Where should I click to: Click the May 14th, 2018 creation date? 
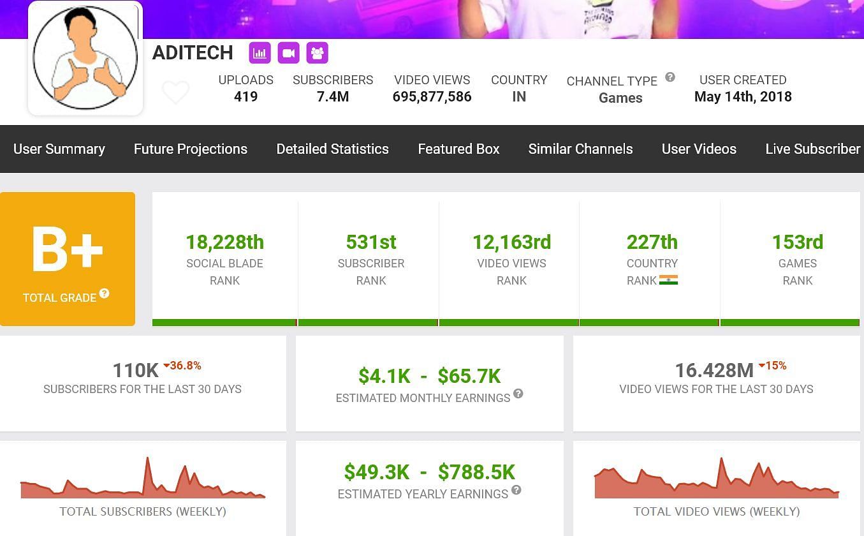coord(743,97)
